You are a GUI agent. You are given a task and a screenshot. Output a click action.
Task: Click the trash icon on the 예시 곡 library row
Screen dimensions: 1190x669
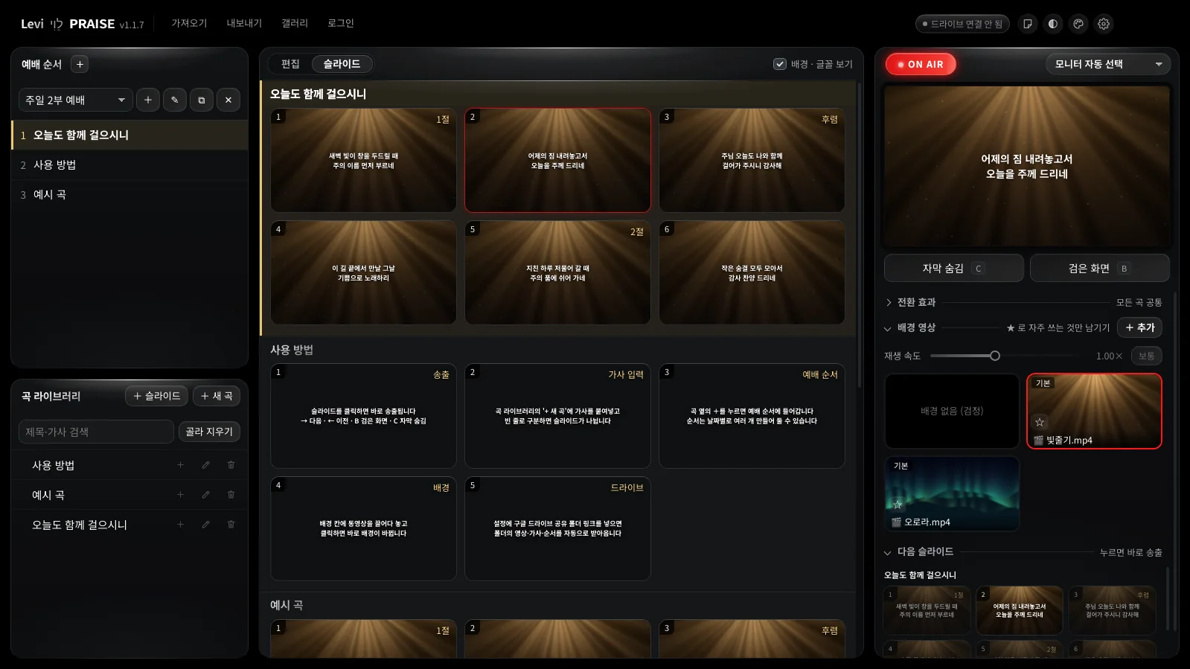point(231,495)
